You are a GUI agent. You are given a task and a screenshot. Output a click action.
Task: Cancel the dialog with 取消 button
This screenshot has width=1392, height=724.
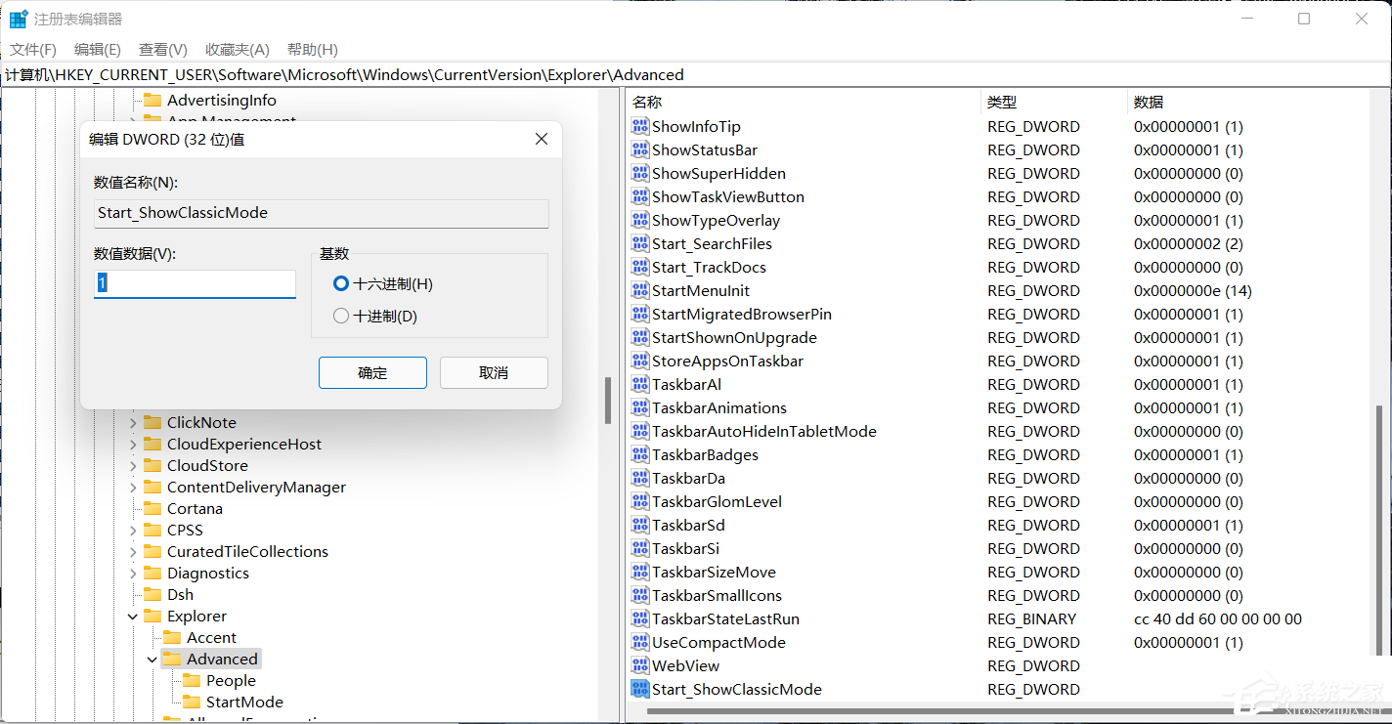[494, 372]
